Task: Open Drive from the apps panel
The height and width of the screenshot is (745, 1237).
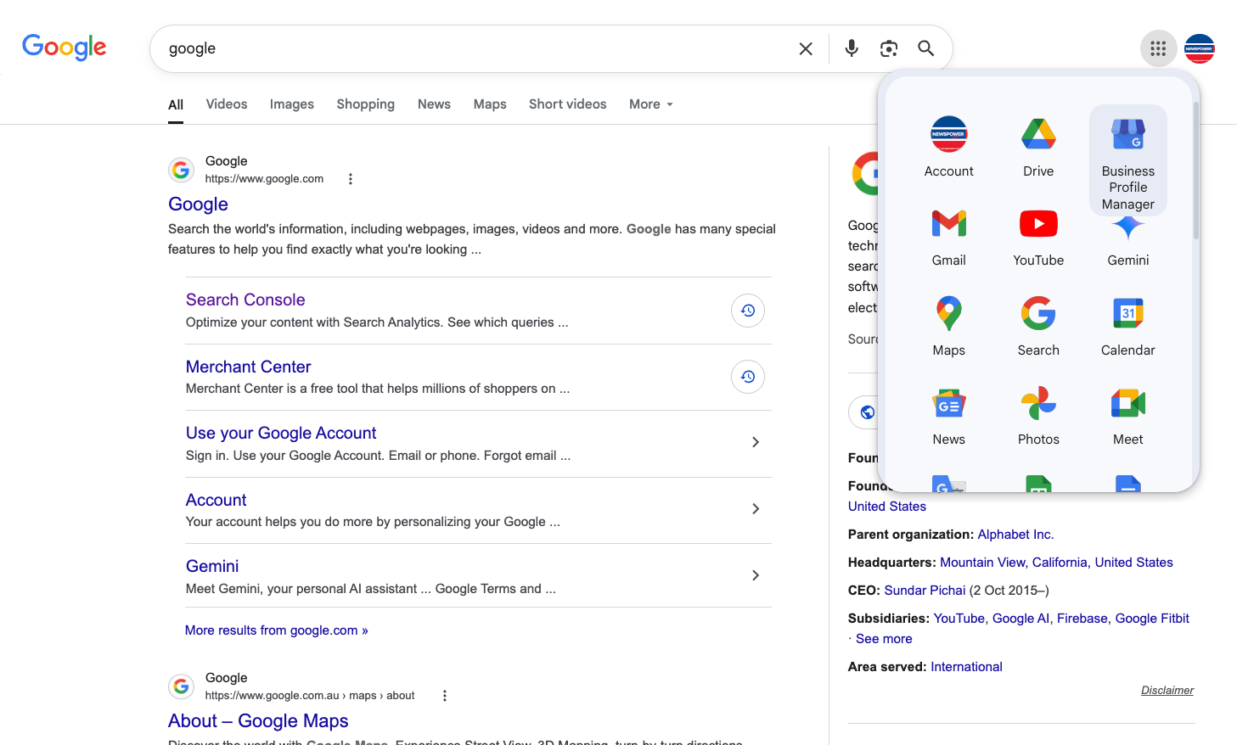Action: (x=1038, y=148)
